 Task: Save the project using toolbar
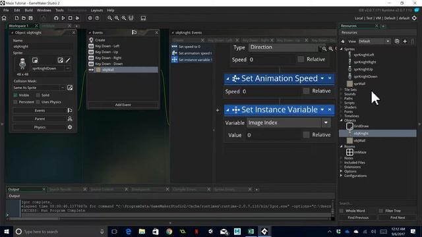(x=30, y=18)
